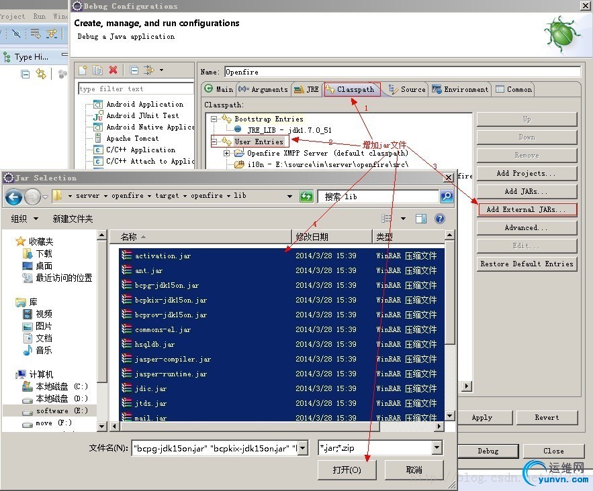
Task: Expand Openfire XMPP Server default classpath
Action: coord(226,153)
